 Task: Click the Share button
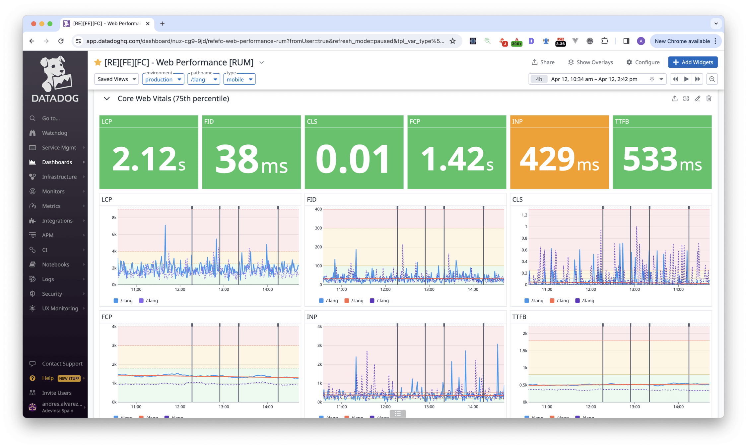[543, 62]
